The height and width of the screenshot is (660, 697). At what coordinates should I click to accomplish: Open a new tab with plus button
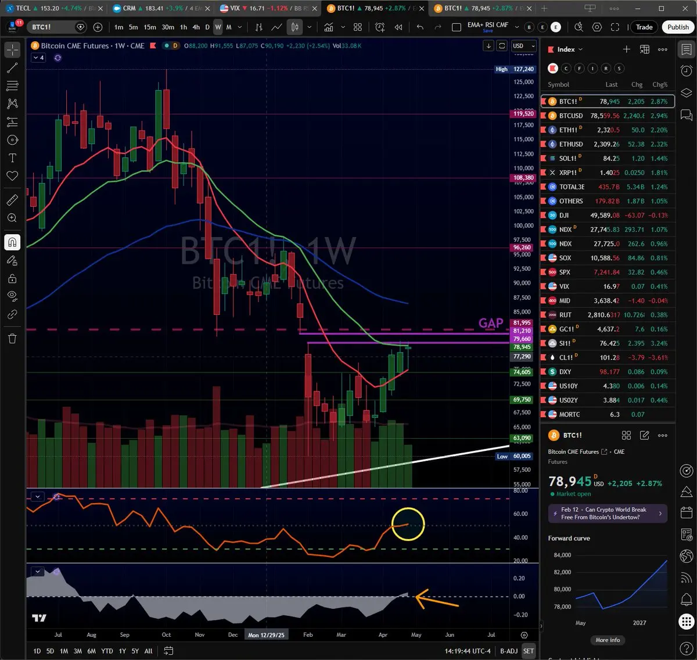(x=544, y=8)
